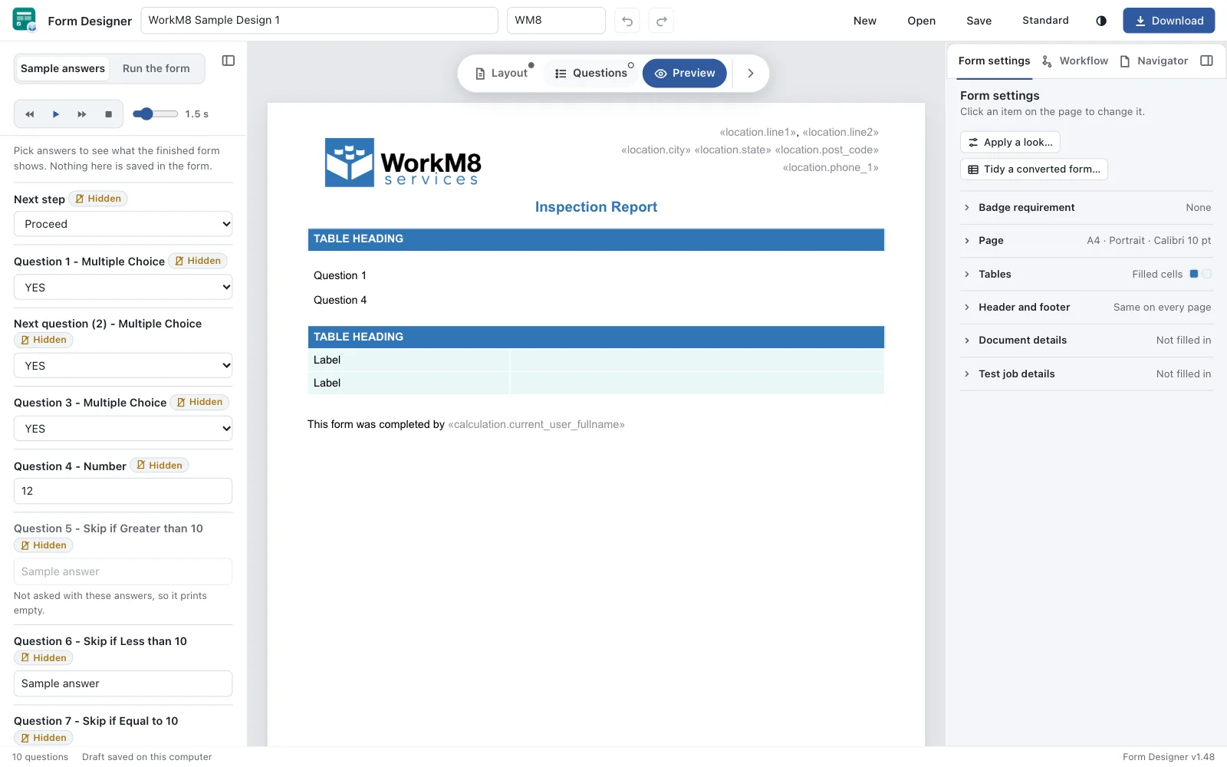Click Apply a look button
Image resolution: width=1227 pixels, height=767 pixels.
1010,143
